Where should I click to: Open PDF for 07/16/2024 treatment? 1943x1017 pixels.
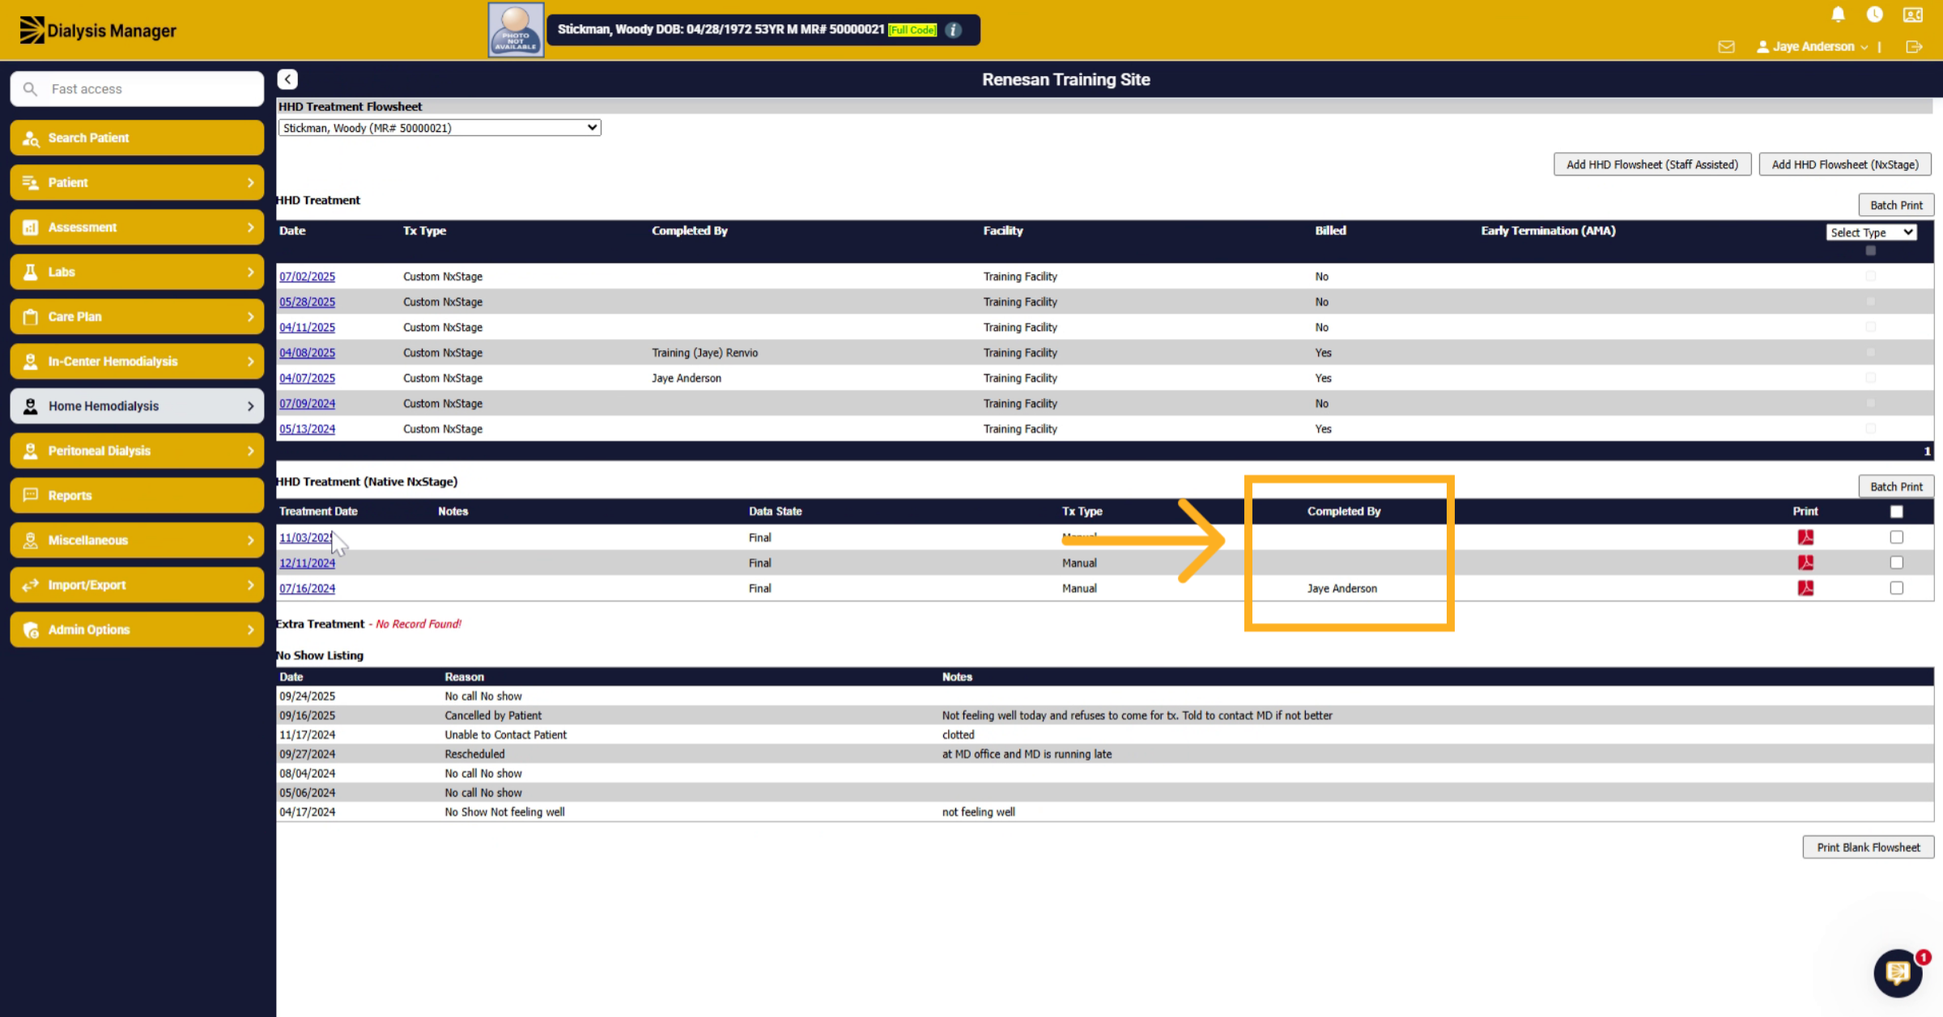click(x=1805, y=588)
